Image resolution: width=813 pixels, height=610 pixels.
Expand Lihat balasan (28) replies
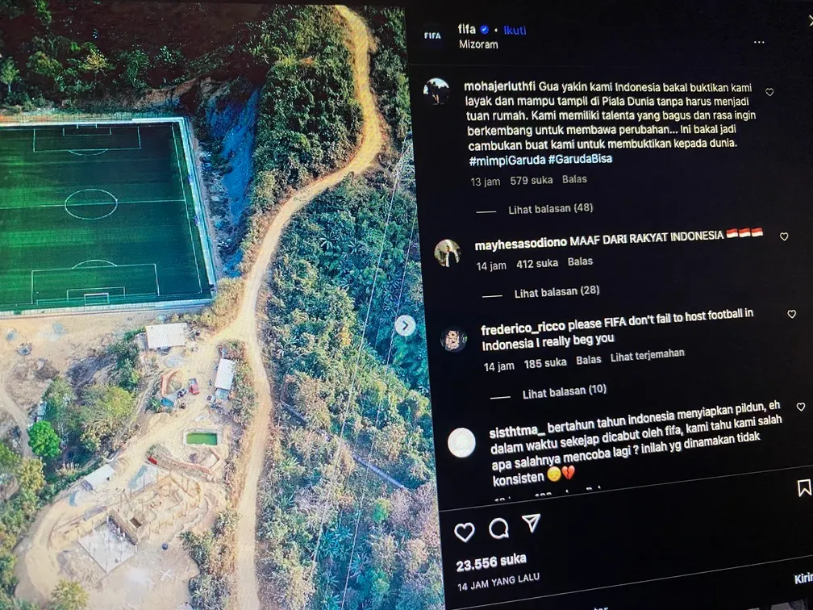(557, 292)
